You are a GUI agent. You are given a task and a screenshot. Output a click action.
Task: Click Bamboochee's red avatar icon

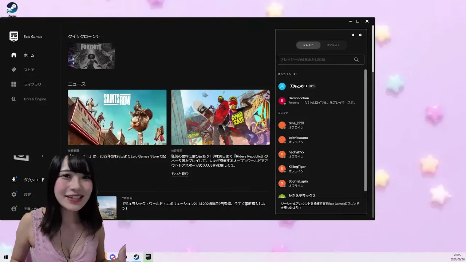282,101
